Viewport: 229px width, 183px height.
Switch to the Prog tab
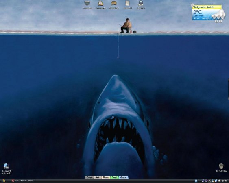(x=89, y=177)
